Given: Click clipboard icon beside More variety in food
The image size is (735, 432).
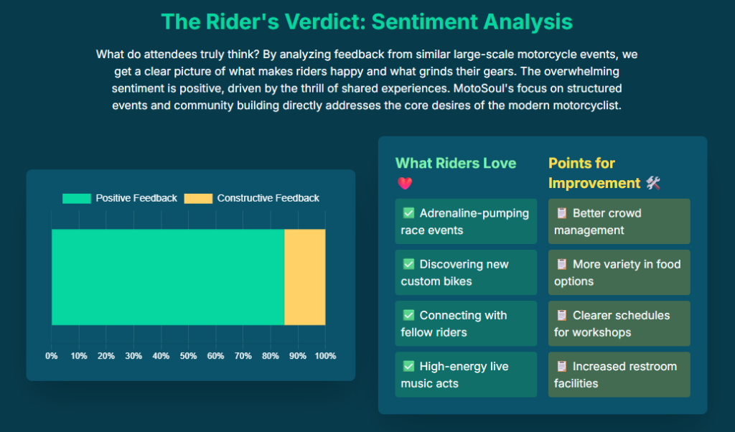Looking at the screenshot, I should pyautogui.click(x=561, y=264).
